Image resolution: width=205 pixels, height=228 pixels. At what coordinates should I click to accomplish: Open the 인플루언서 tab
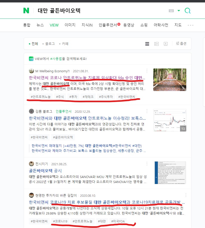tap(108, 25)
